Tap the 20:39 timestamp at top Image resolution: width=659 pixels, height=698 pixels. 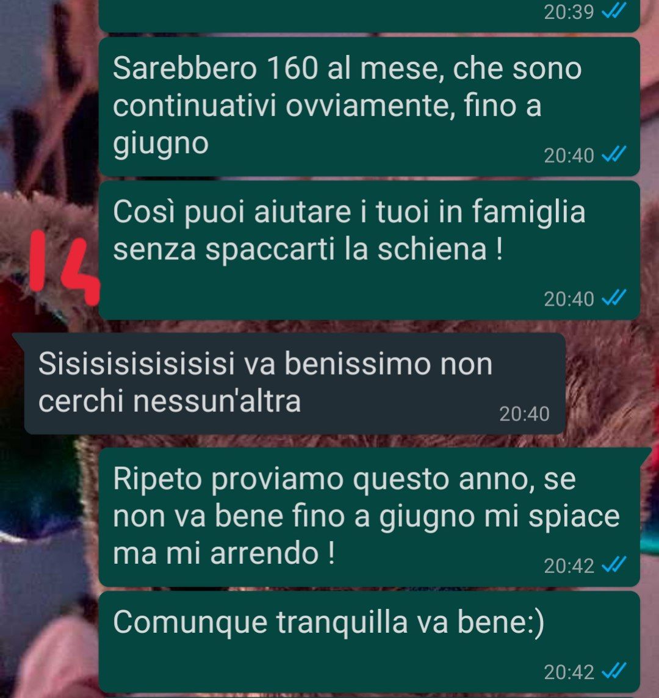tap(569, 12)
